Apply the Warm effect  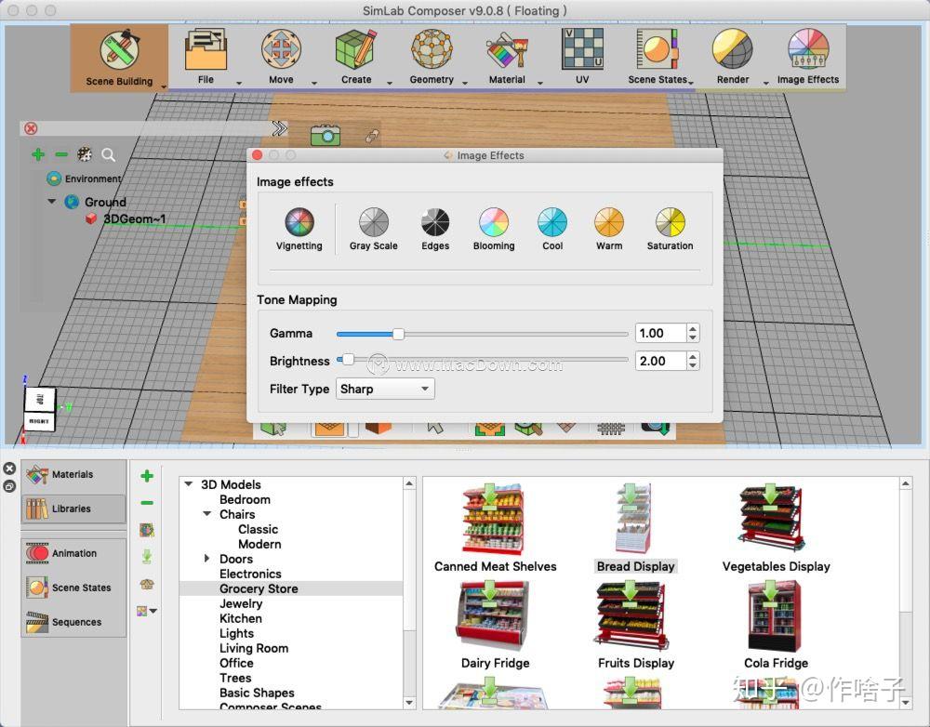[x=609, y=229]
